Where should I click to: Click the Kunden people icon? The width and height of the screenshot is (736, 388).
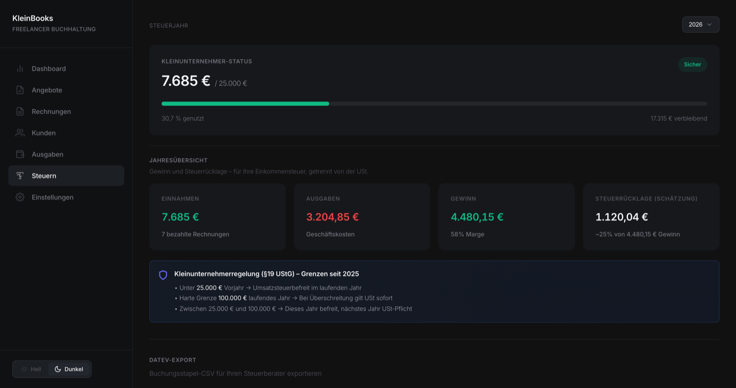(x=20, y=133)
